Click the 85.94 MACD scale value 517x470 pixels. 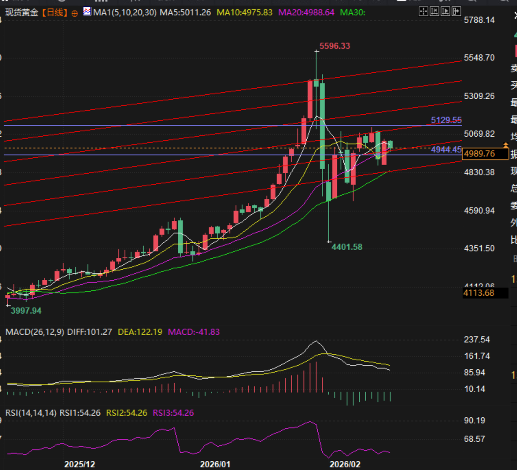474,372
